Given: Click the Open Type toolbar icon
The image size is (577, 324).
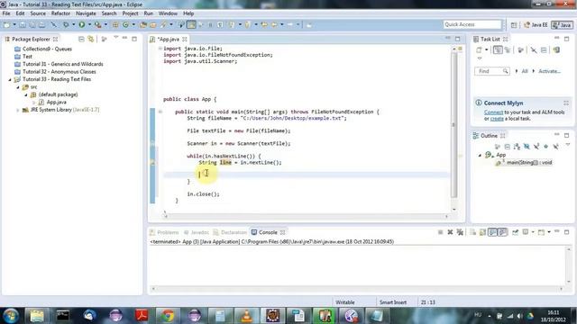Looking at the screenshot, I should point(142,24).
